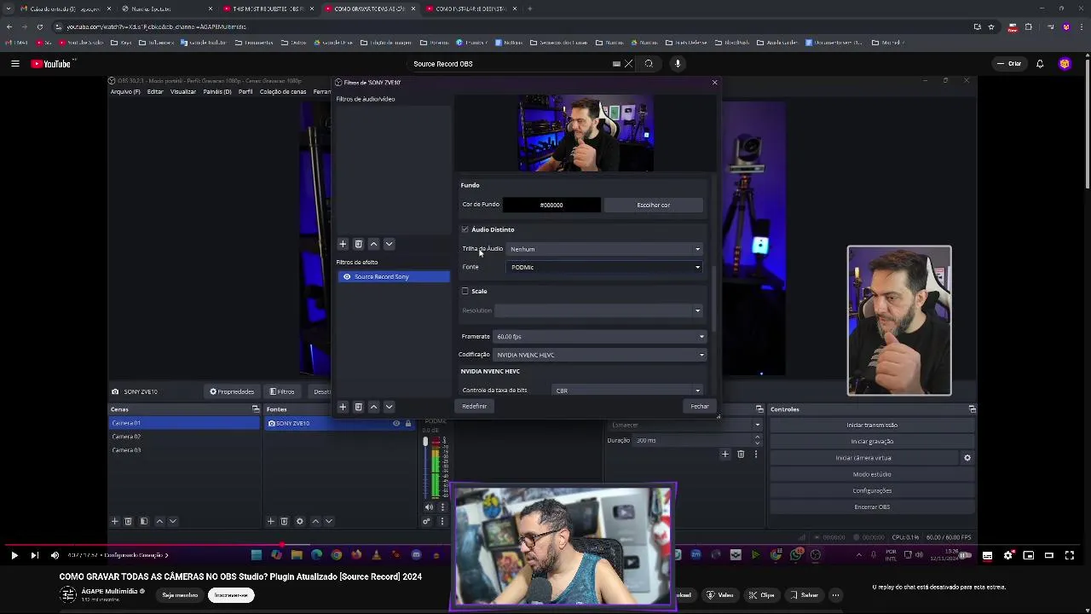Viewport: 1091px width, 614px height.
Task: Enter YouTube fullscreen mode
Action: 1070,555
